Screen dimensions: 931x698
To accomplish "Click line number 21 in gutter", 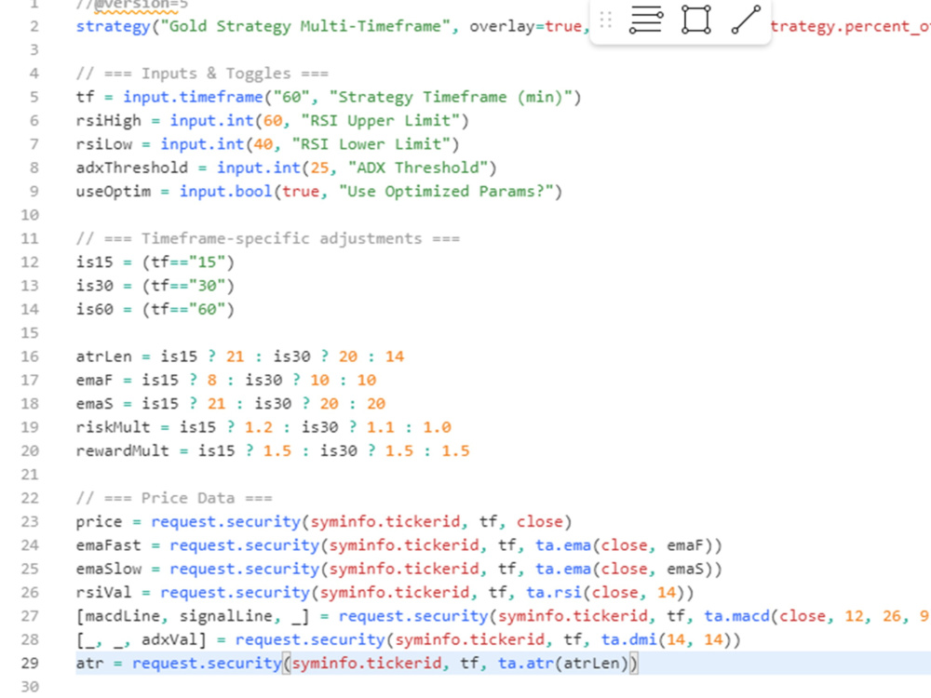I will point(30,475).
